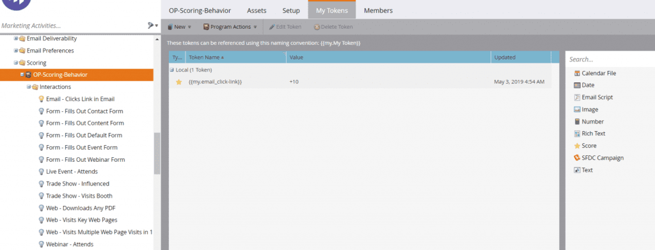This screenshot has width=655, height=250.
Task: Click the Interactions folder icon
Action: 35,87
